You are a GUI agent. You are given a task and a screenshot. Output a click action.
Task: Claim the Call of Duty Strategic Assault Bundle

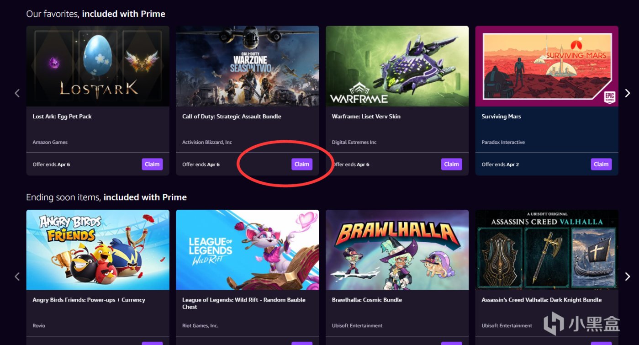pos(302,164)
